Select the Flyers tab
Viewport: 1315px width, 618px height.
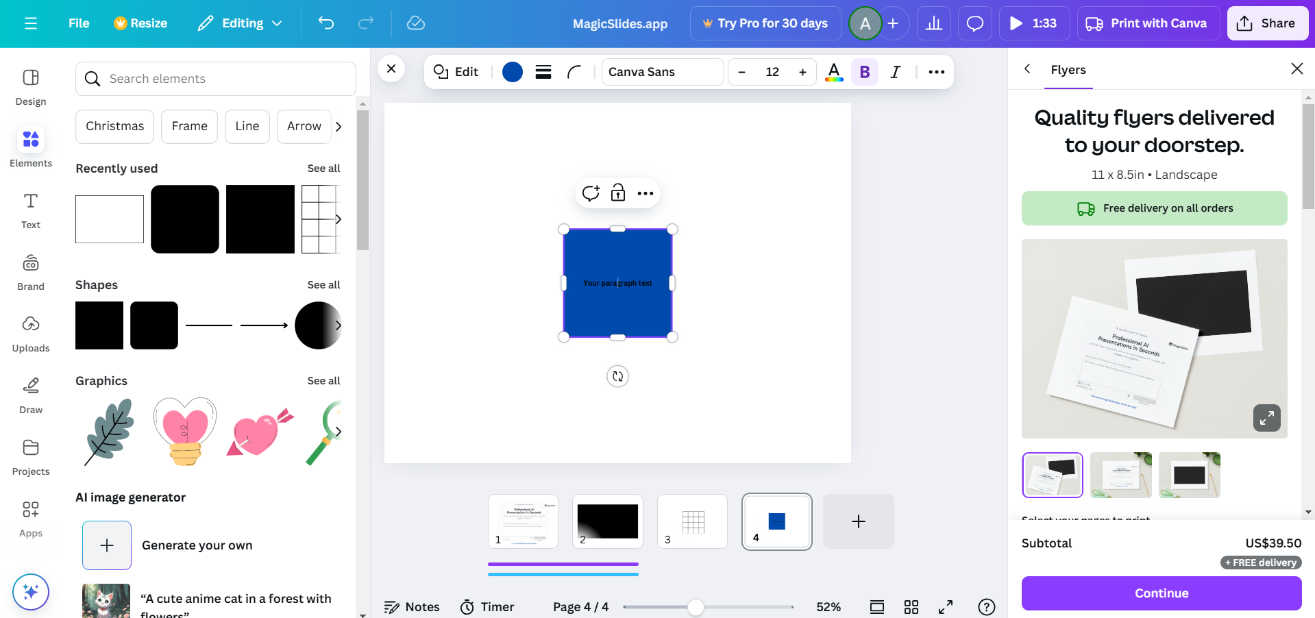point(1068,70)
